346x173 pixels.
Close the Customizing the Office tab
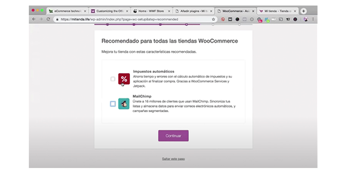[127, 11]
